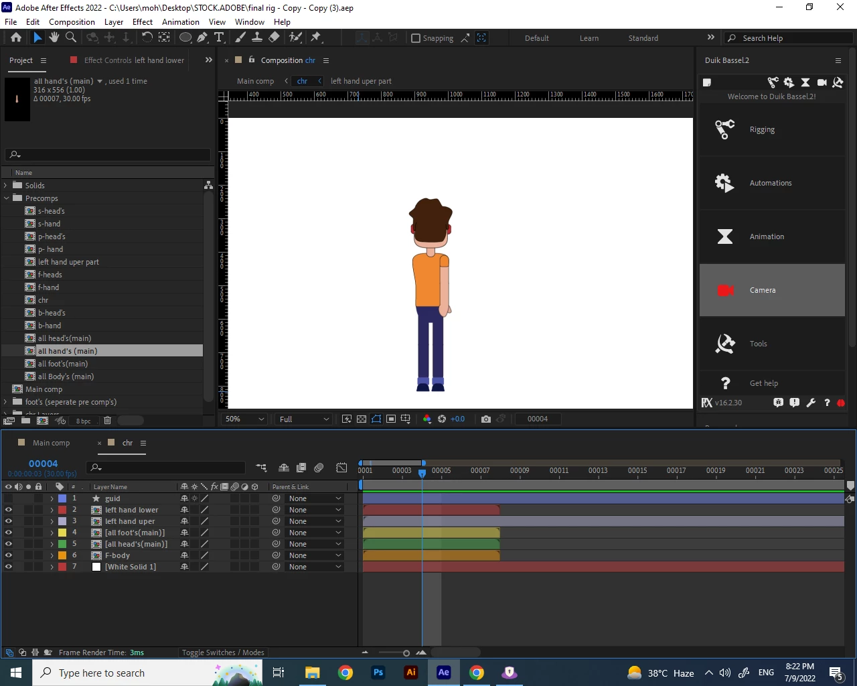Image resolution: width=857 pixels, height=686 pixels.
Task: Select the Pen tool
Action: (202, 38)
